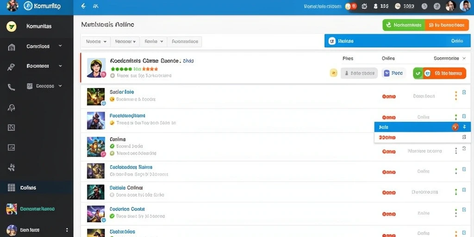Open the colorful game icon above the bottom sidebar avatar
Viewport: 474px width, 237px height.
12,209
